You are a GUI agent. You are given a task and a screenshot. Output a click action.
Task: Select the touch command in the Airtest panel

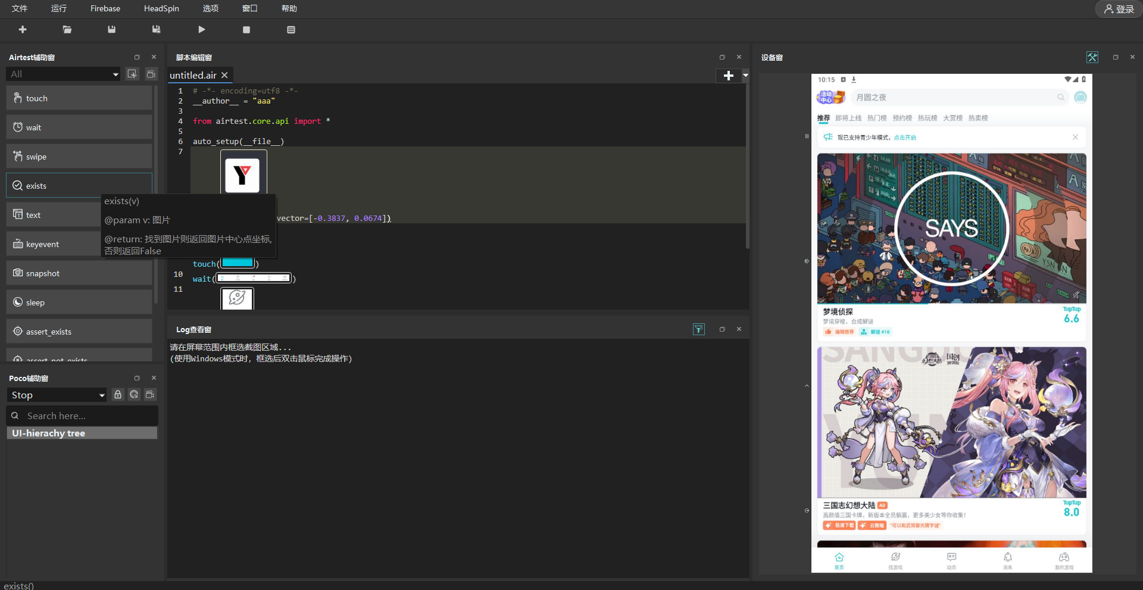pos(79,98)
